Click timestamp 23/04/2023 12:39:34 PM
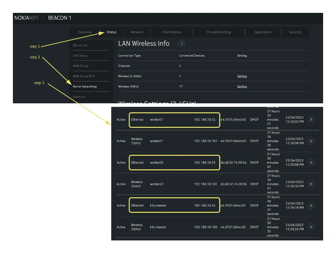Screen dimensions: 336x253 click(295, 227)
